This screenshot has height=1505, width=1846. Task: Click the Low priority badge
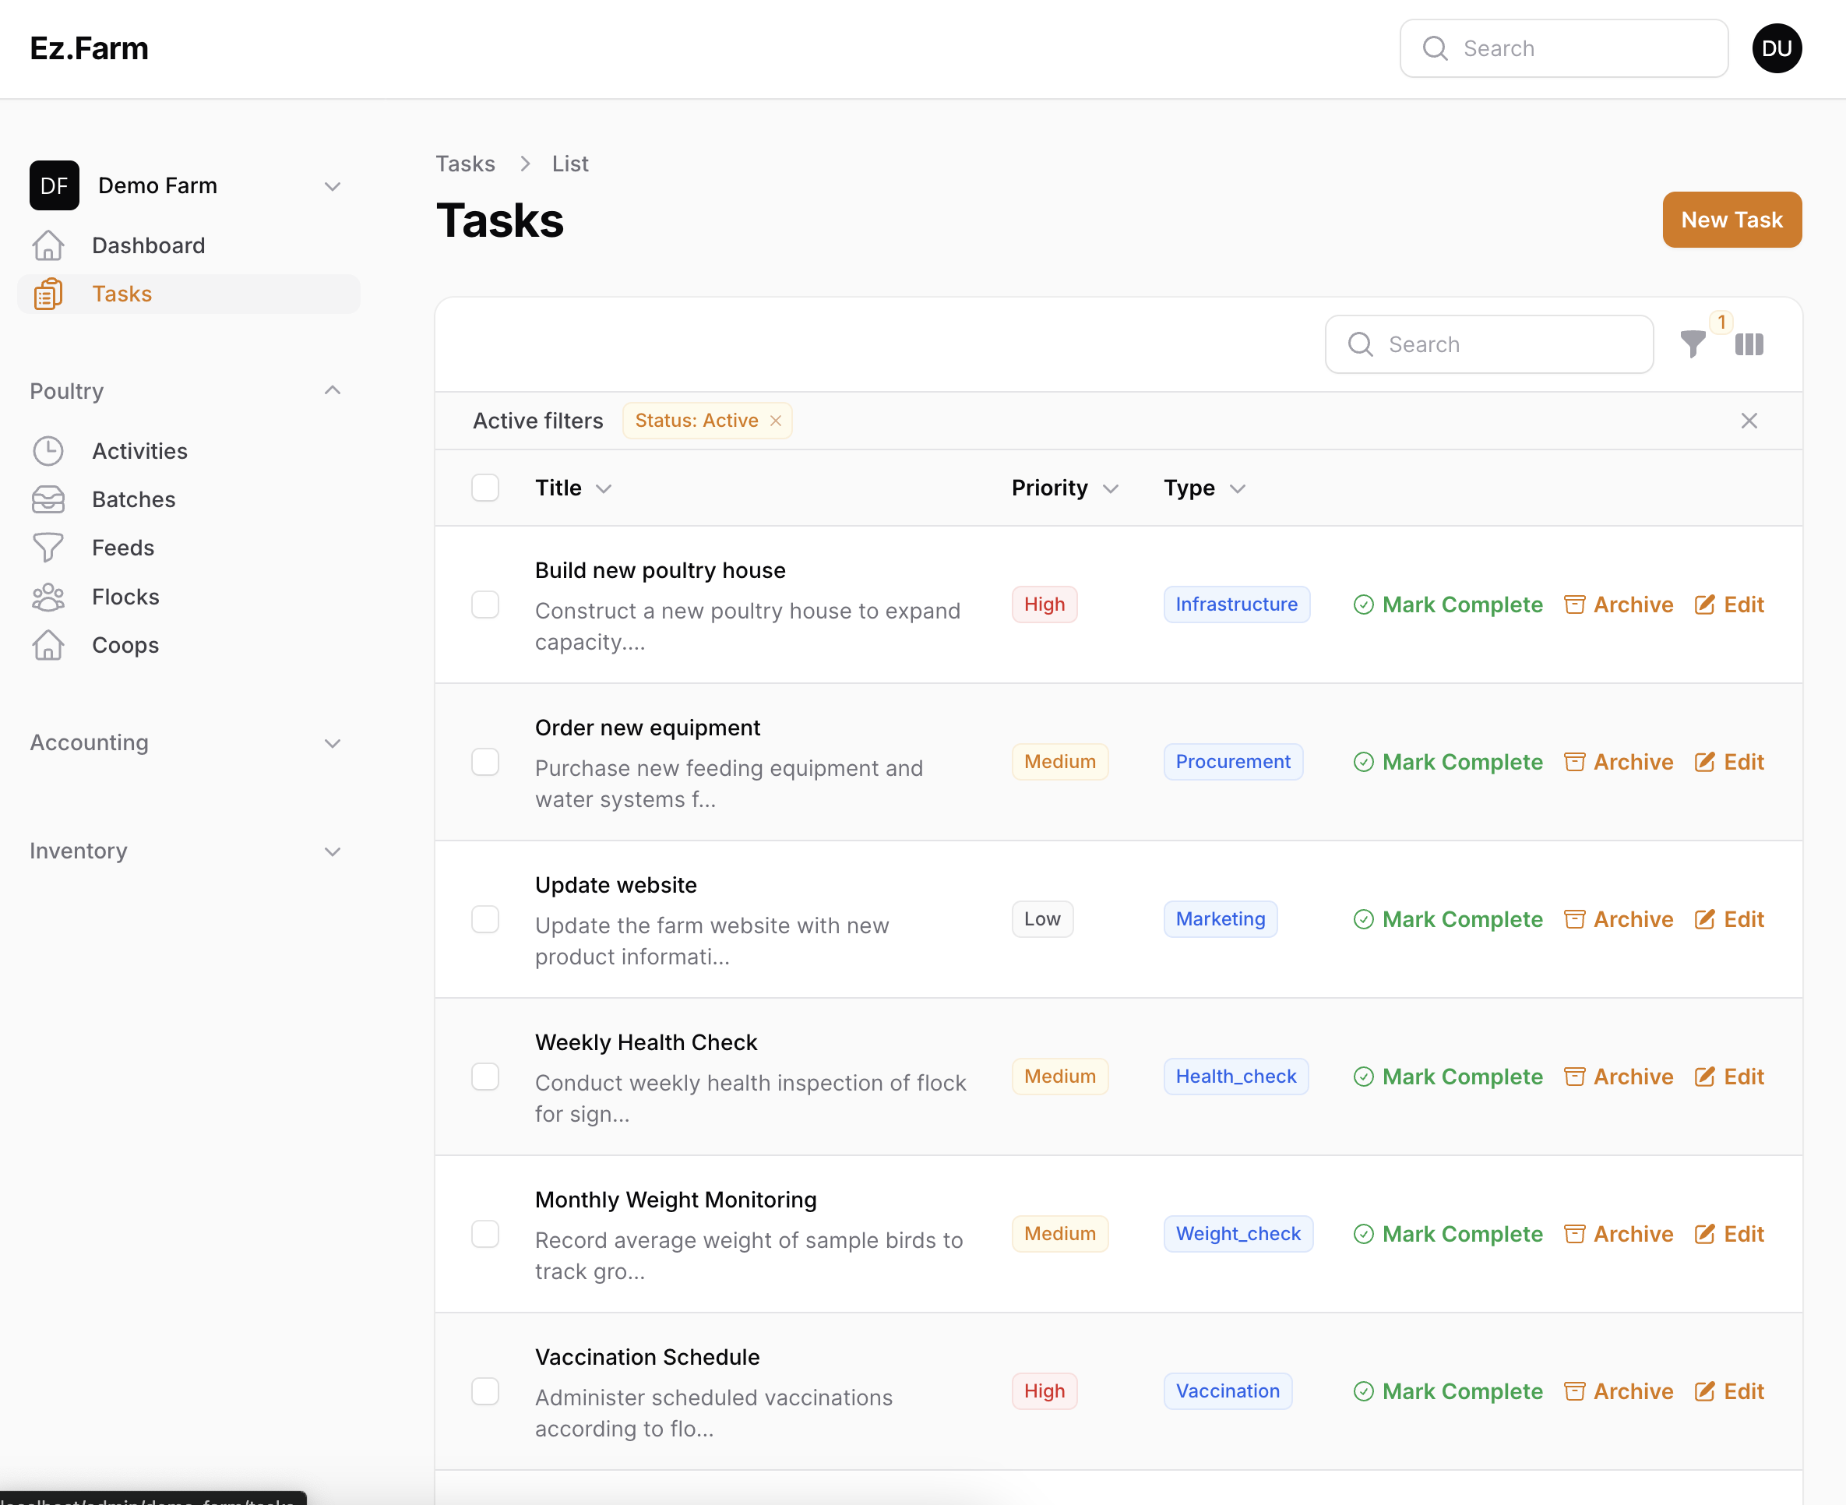click(x=1041, y=919)
